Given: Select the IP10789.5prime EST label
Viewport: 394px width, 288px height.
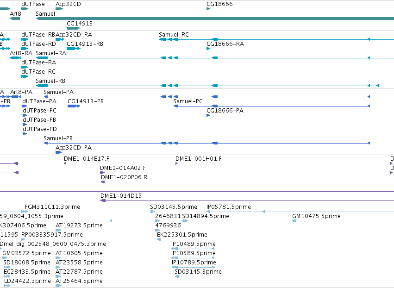Looking at the screenshot, I should tap(194, 263).
